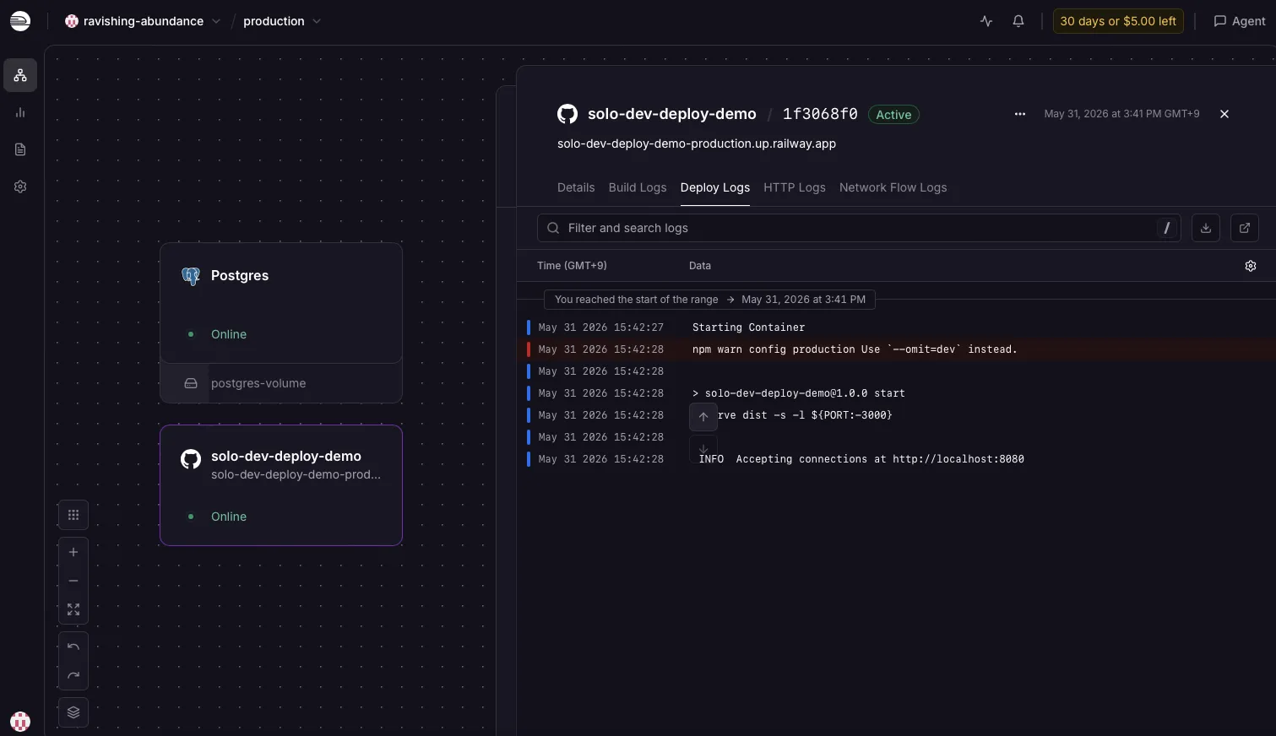Open logs in new window
Screen dimensions: 1276x736
(1245, 228)
